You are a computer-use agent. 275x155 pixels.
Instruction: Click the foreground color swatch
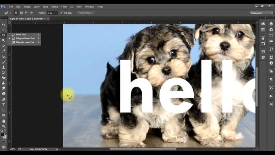tap(3, 135)
